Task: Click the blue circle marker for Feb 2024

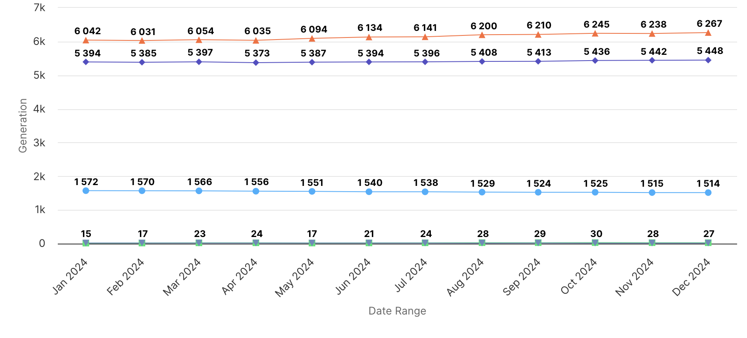Action: [x=142, y=191]
